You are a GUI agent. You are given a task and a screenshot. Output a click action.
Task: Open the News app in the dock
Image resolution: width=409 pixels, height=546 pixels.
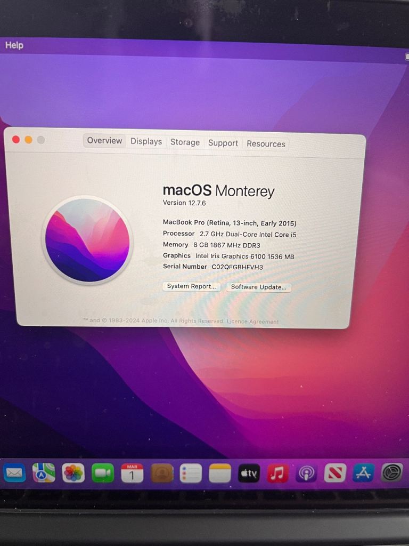(x=335, y=473)
